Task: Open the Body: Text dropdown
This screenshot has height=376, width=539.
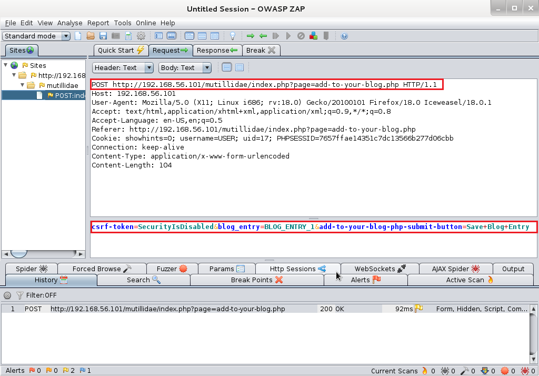Action: [x=184, y=67]
